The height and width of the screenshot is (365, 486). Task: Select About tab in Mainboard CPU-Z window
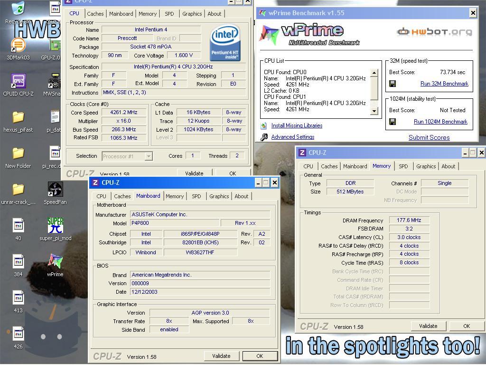(x=241, y=196)
